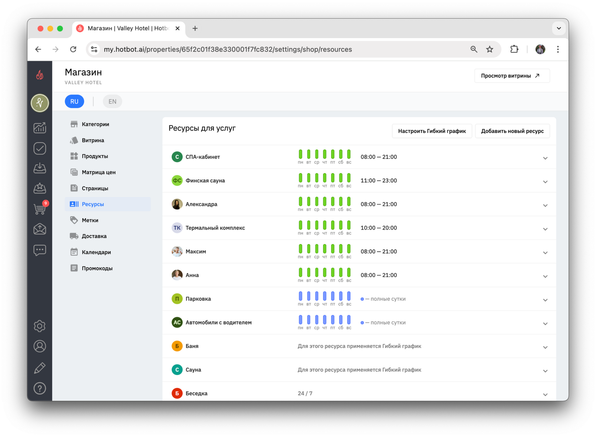Image resolution: width=596 pixels, height=437 pixels.
Task: Click Добавить новый ресурс button
Action: (x=512, y=131)
